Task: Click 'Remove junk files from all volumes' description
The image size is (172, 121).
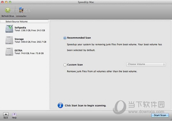Action: click(102, 71)
